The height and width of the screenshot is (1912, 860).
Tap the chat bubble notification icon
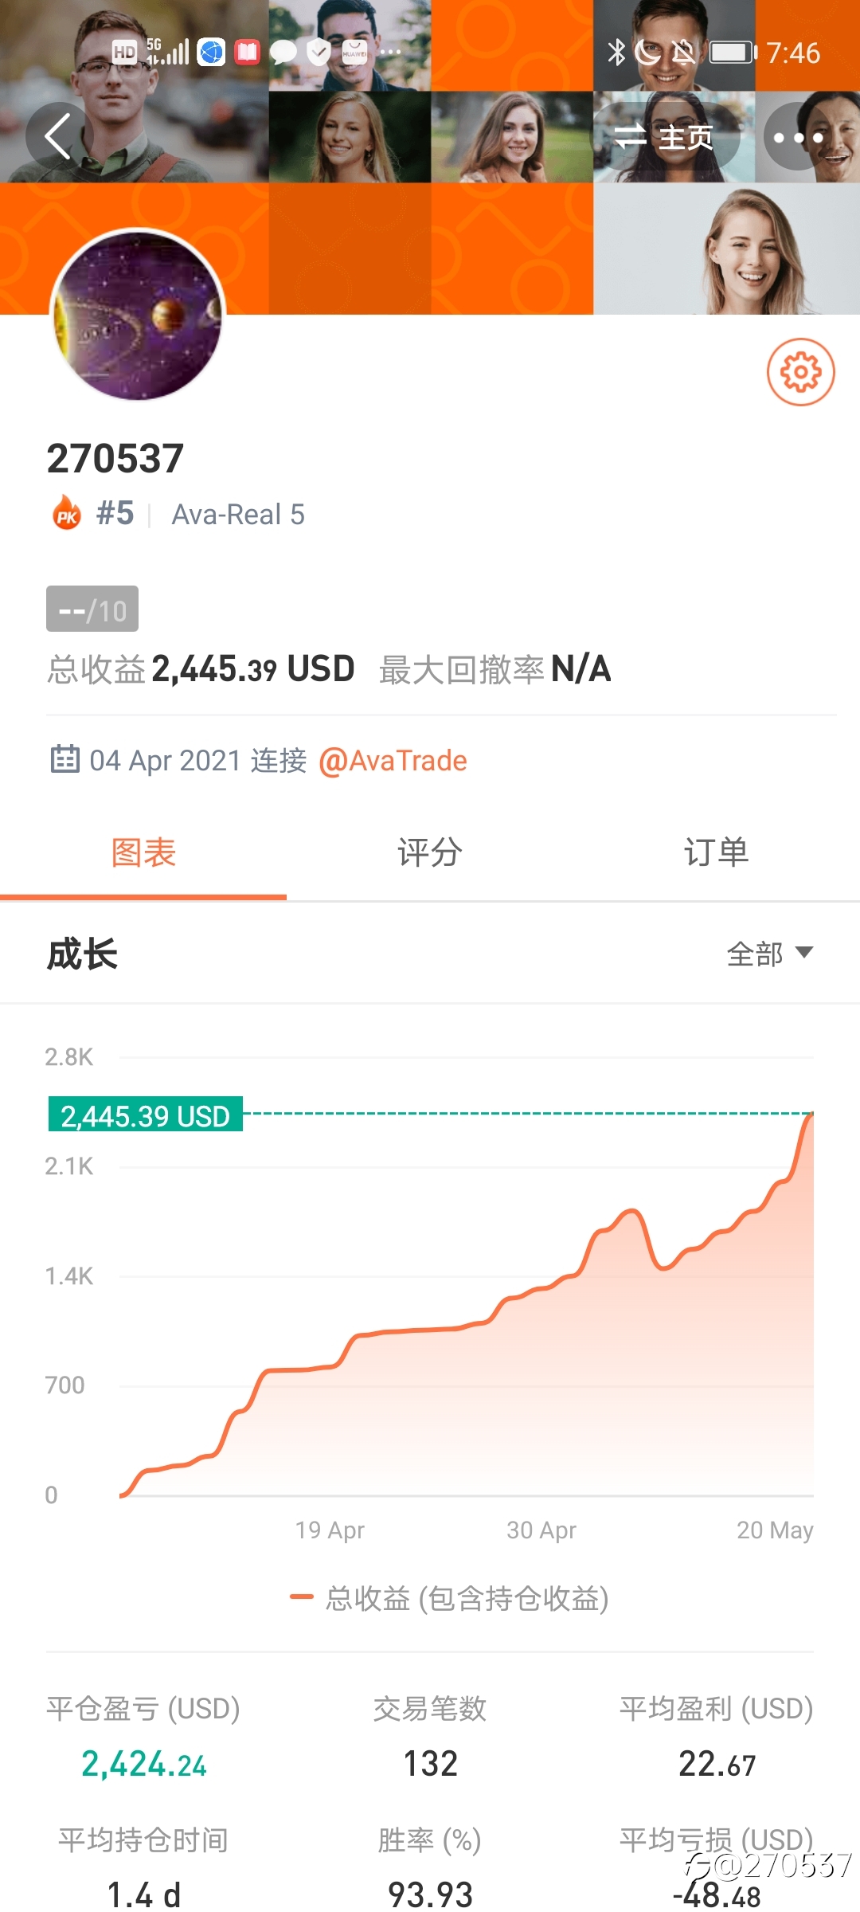283,53
